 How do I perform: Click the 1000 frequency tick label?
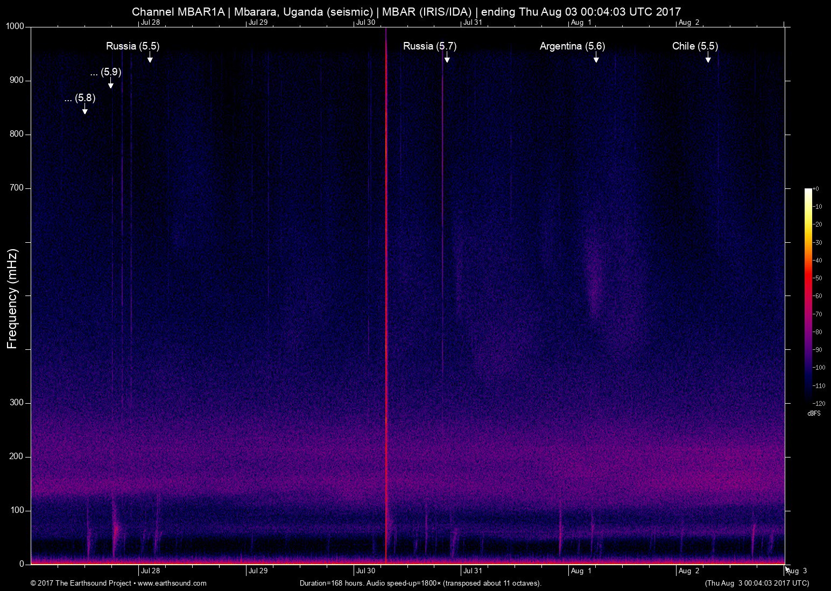click(x=14, y=25)
